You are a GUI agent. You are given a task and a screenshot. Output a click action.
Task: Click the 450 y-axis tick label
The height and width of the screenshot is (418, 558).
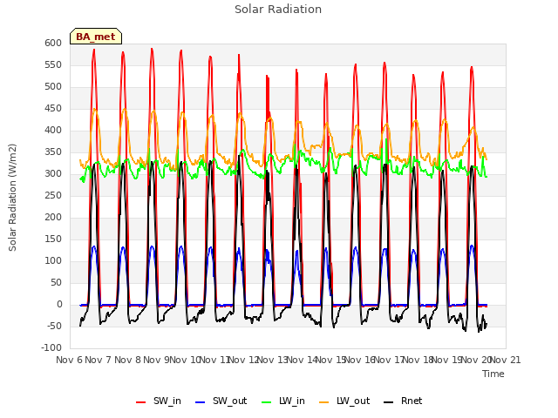point(53,108)
